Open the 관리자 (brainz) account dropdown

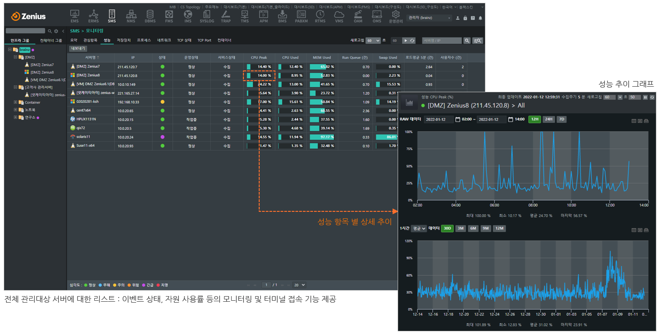pyautogui.click(x=429, y=18)
